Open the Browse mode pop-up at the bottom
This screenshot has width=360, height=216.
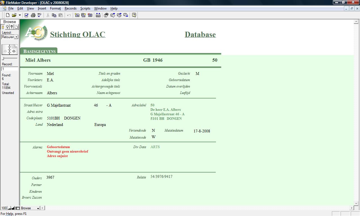coord(30,208)
